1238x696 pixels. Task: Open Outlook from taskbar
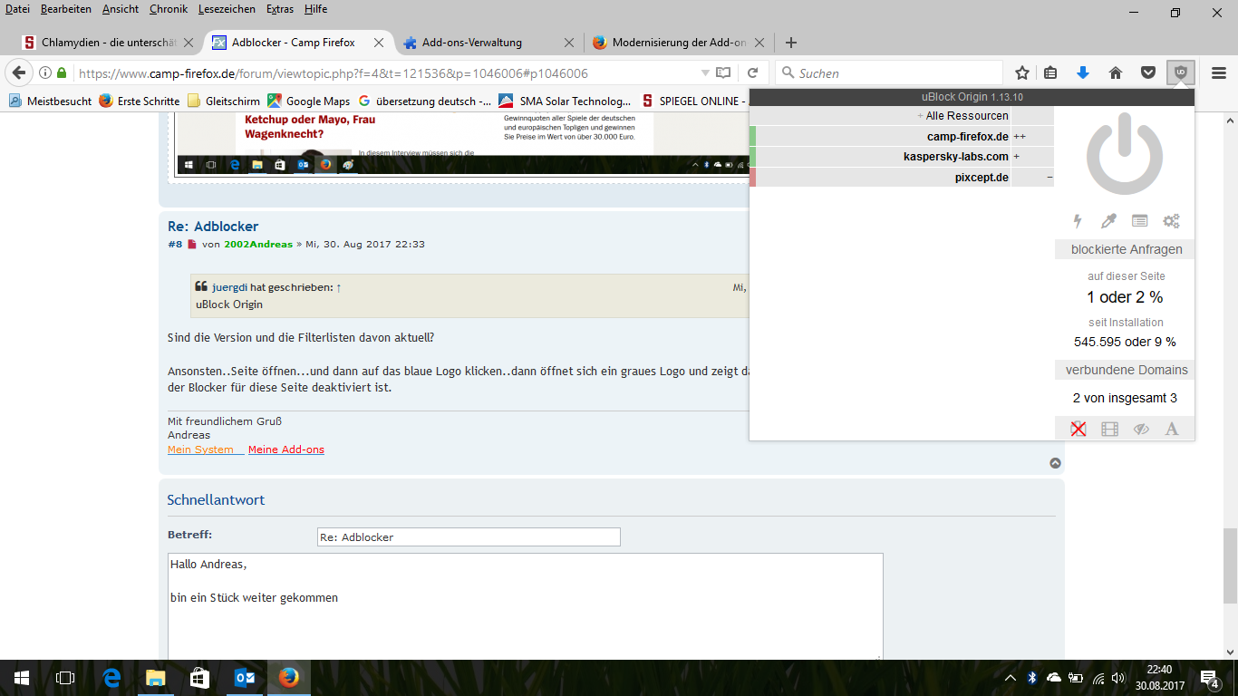pyautogui.click(x=245, y=678)
